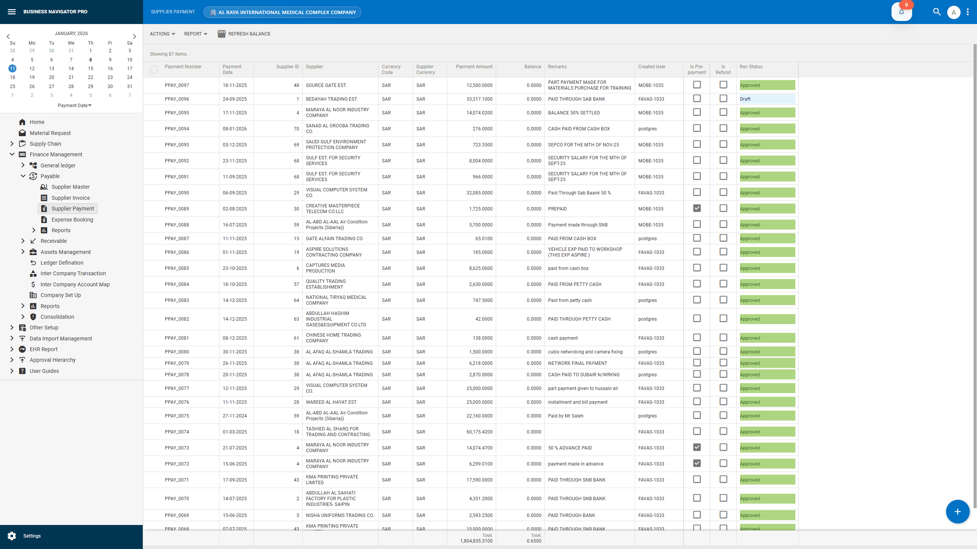977x549 pixels.
Task: Uncheck Is Pre-payment on PPAY_0089
Action: coord(697,209)
